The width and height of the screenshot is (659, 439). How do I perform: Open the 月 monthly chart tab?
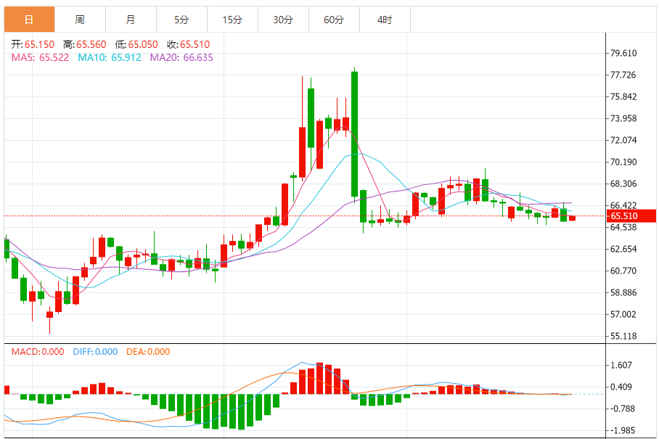pyautogui.click(x=131, y=20)
